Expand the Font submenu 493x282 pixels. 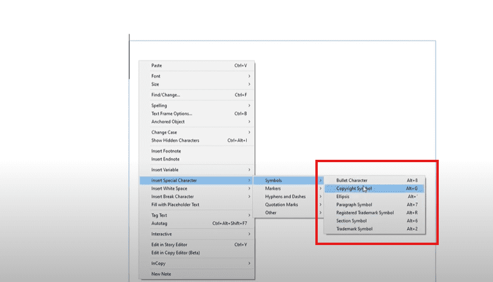[x=156, y=76]
